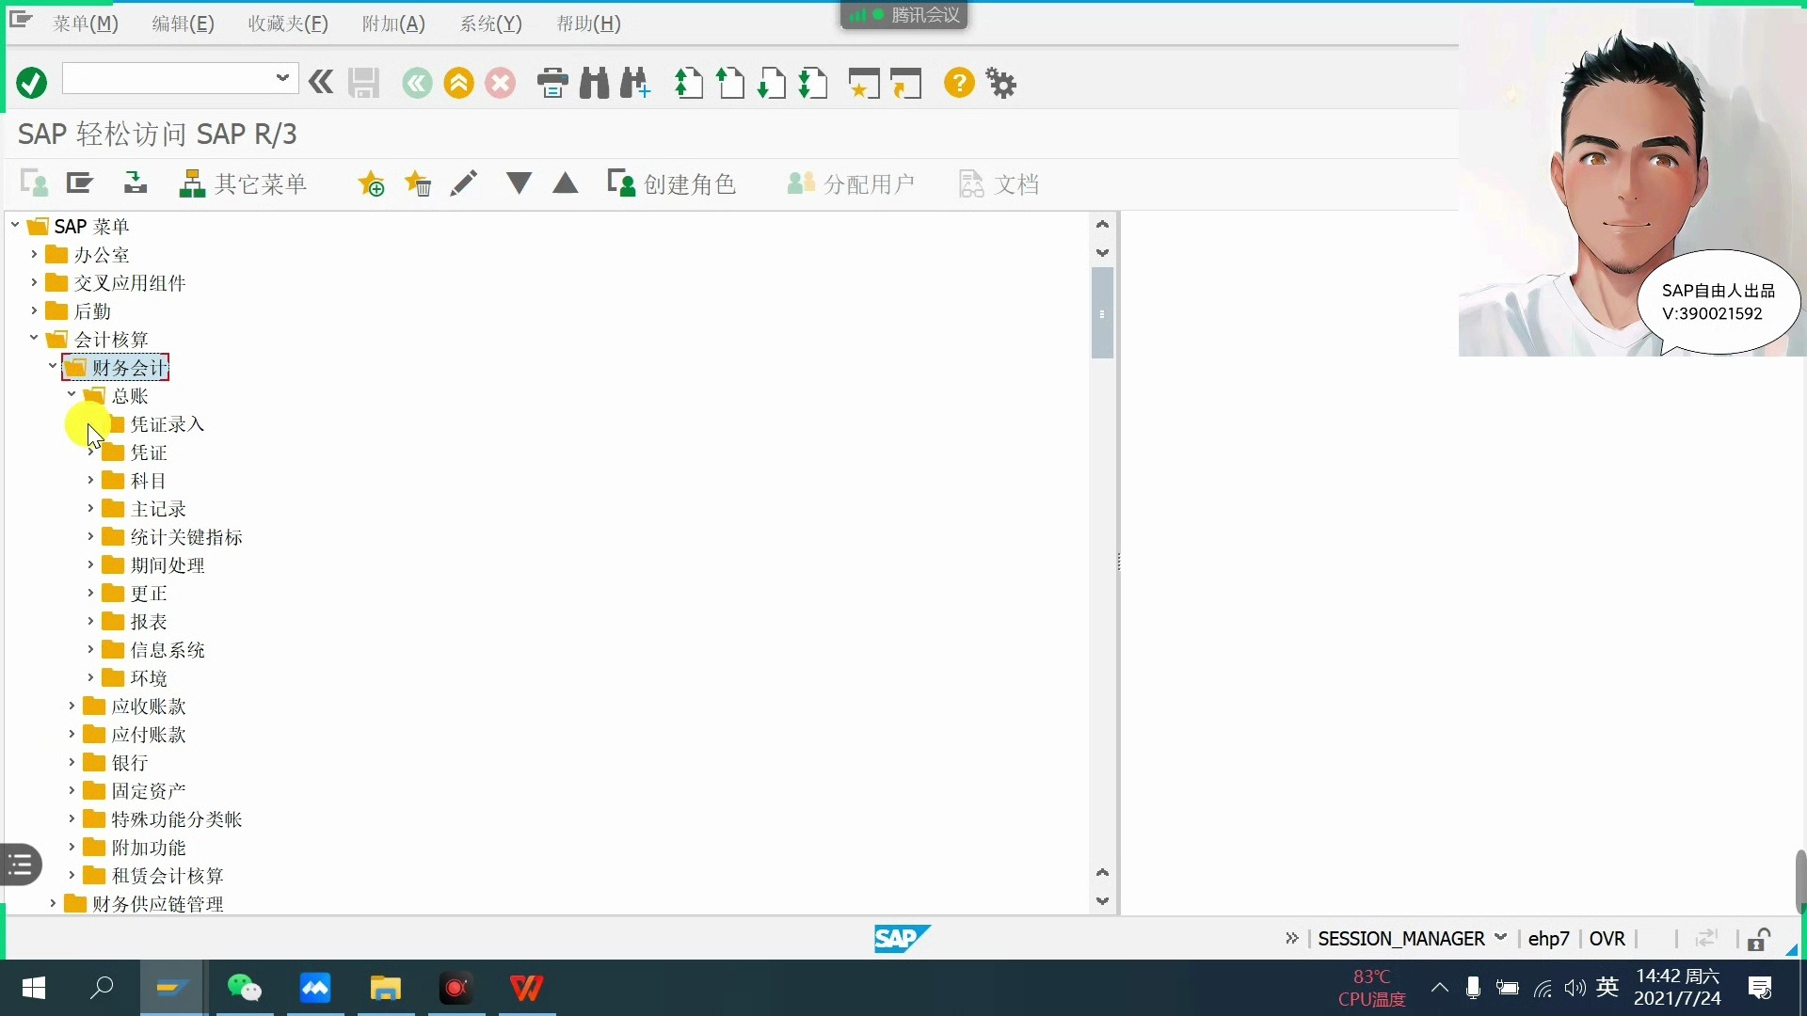Screen dimensions: 1807x1016
Task: Collapse the 总账 folder node
Action: tap(72, 394)
